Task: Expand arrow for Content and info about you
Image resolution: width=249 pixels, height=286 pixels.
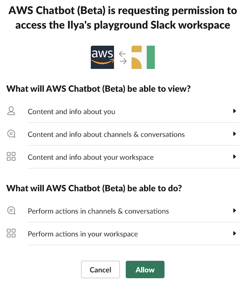Action: (x=234, y=111)
